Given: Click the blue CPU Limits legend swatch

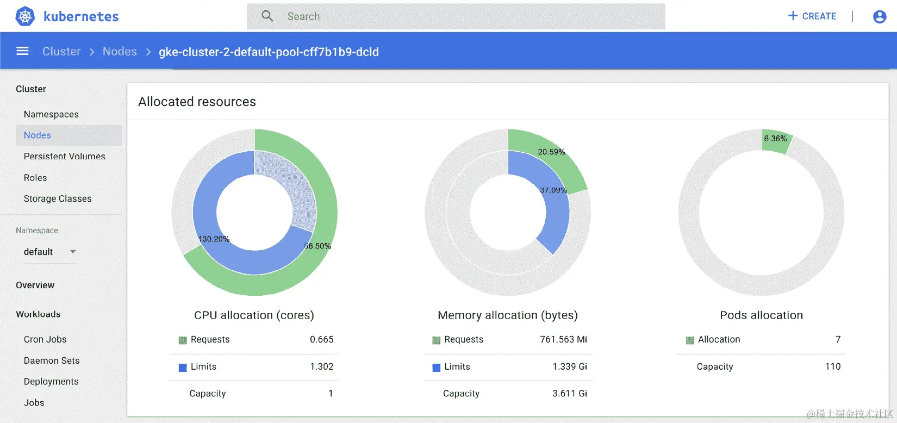Looking at the screenshot, I should 183,368.
